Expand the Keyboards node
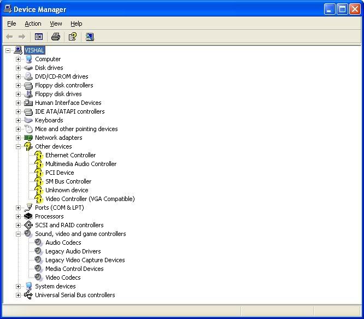The height and width of the screenshot is (319, 364). [19, 120]
